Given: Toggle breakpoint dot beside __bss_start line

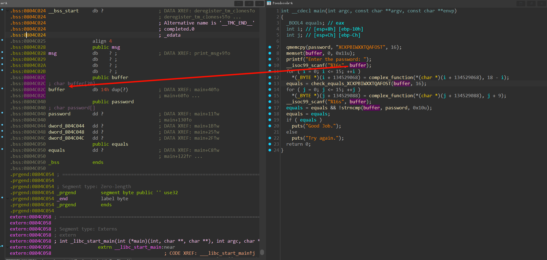Looking at the screenshot, I should coord(2,10).
